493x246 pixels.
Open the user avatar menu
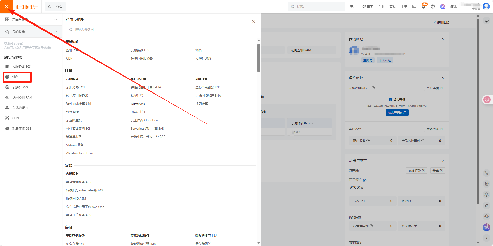coord(486,6)
